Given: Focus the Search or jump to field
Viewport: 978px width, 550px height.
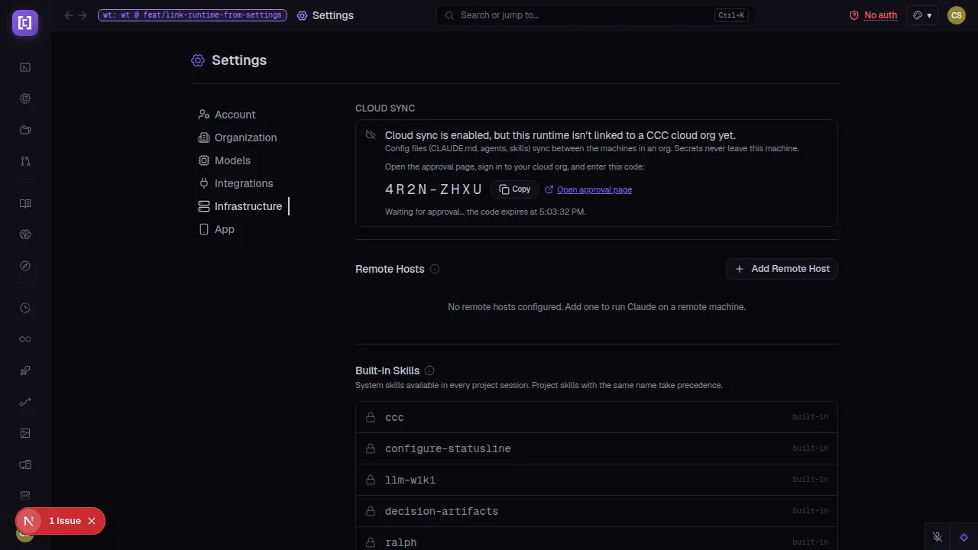Looking at the screenshot, I should click(x=596, y=15).
